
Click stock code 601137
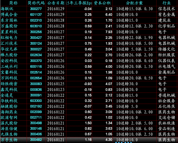(x=36, y=14)
